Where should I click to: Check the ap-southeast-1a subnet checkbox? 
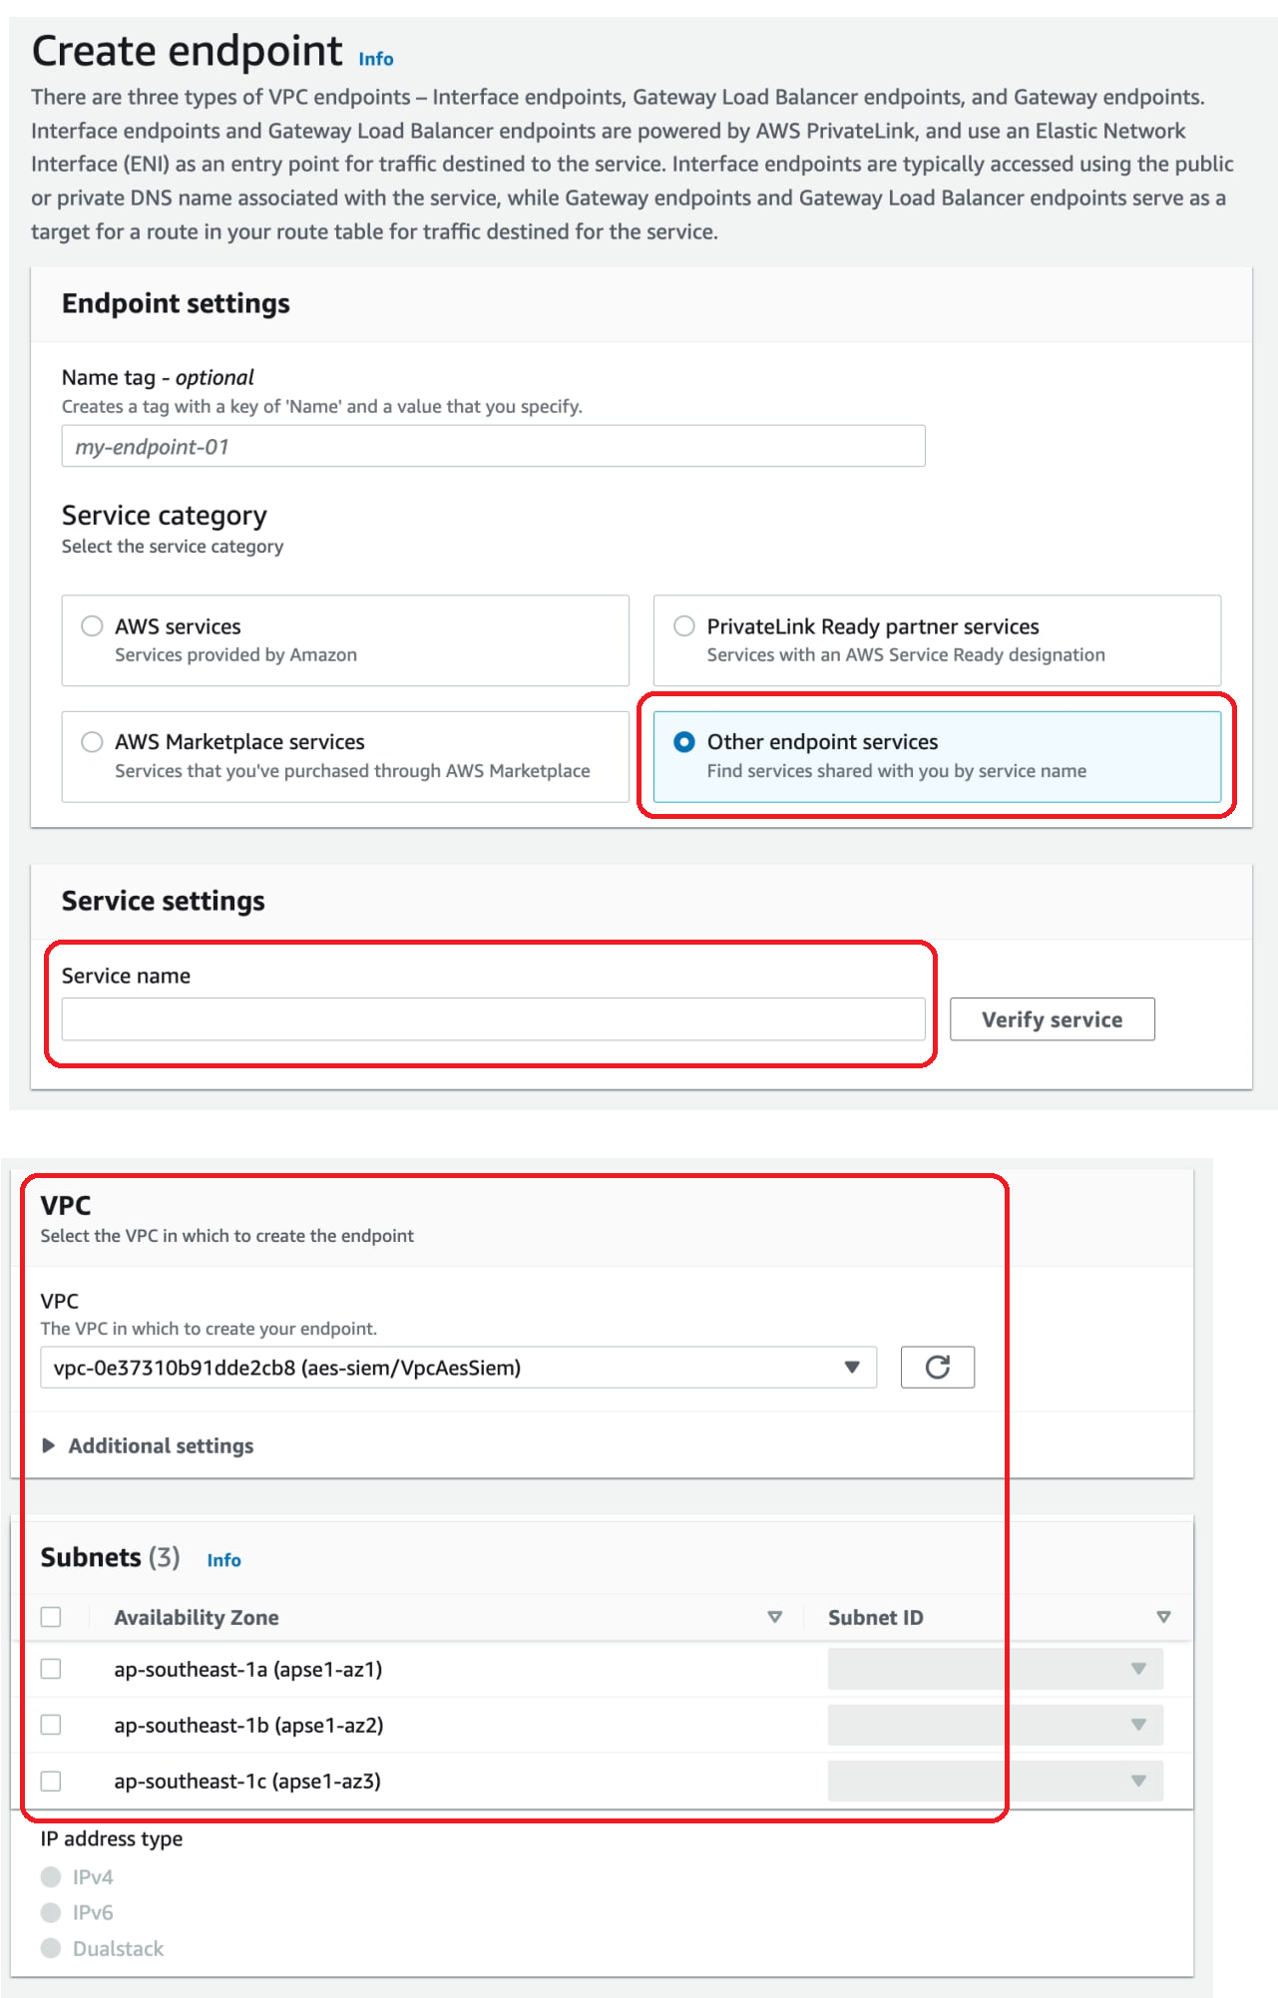pyautogui.click(x=51, y=1669)
